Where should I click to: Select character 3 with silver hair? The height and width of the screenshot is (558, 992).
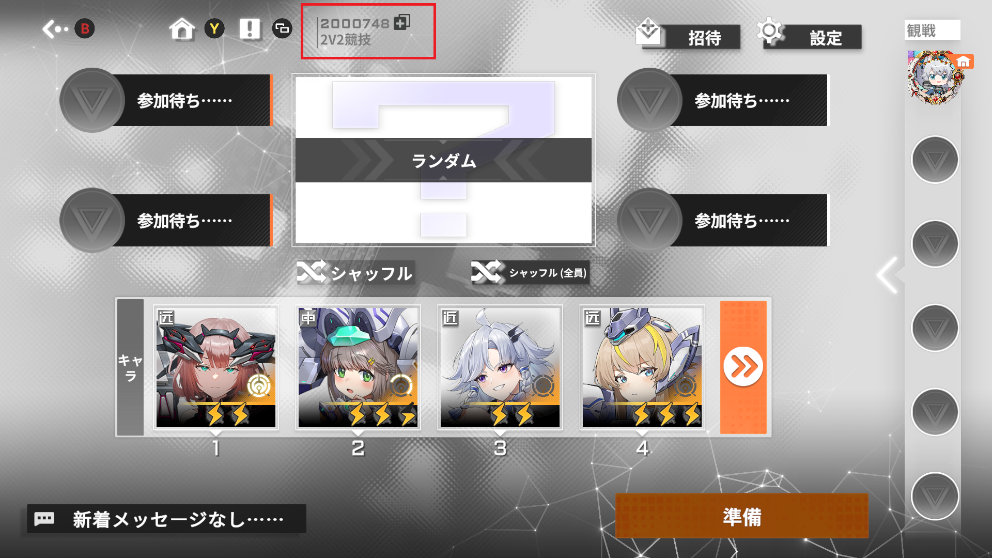tap(500, 367)
